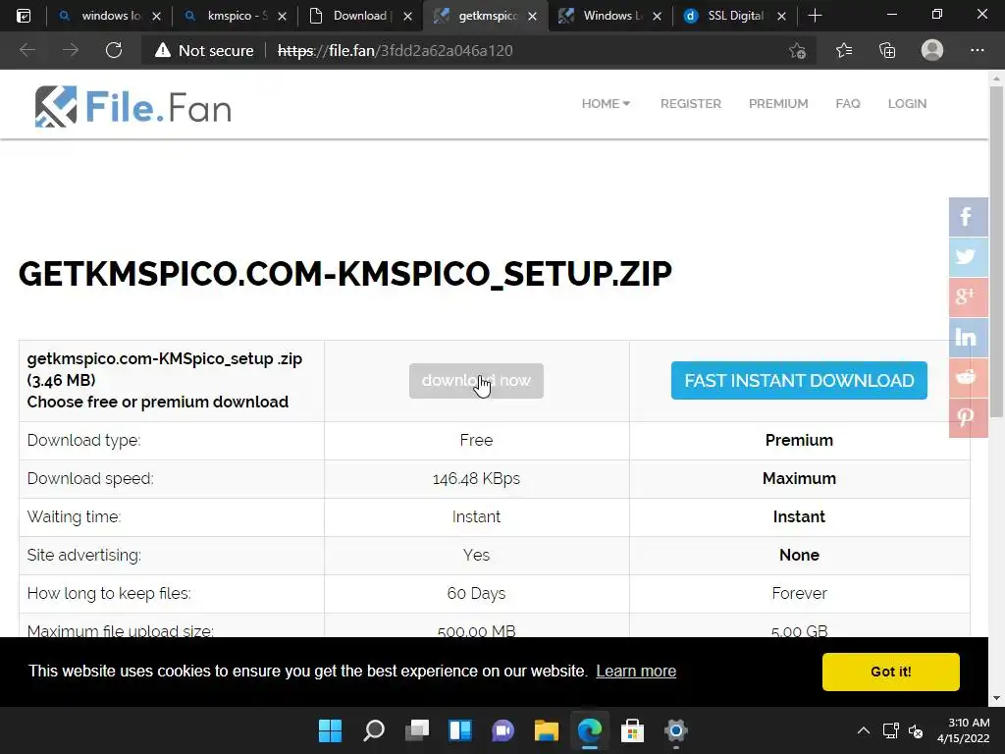Click the '60 Days' table cell

point(476,593)
